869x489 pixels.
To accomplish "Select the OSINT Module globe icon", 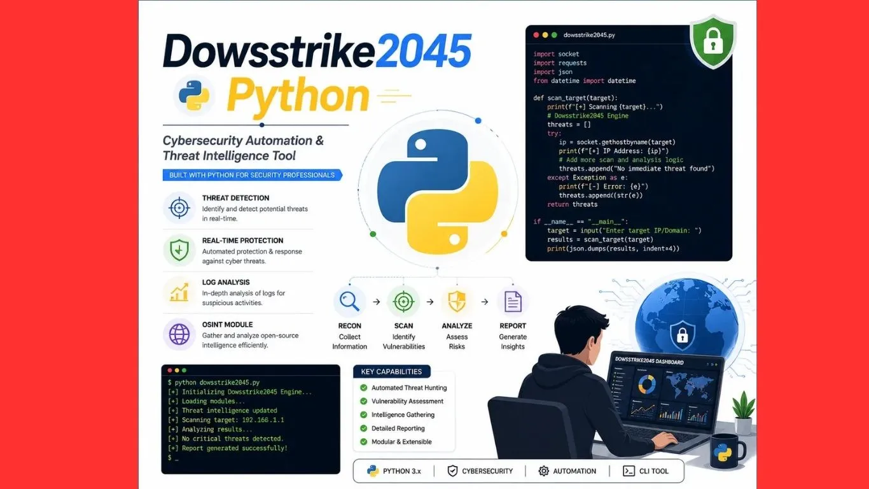I will (x=179, y=334).
